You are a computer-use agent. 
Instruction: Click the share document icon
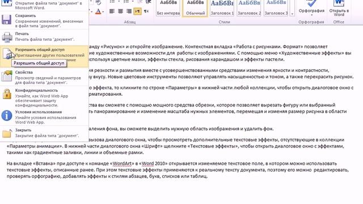point(7,54)
